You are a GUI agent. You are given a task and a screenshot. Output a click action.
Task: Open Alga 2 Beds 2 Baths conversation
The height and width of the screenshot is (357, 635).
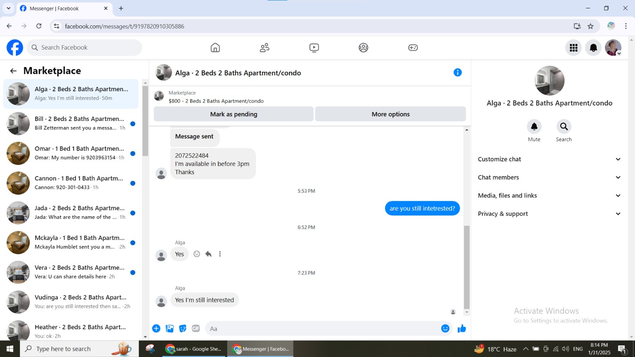coord(71,94)
